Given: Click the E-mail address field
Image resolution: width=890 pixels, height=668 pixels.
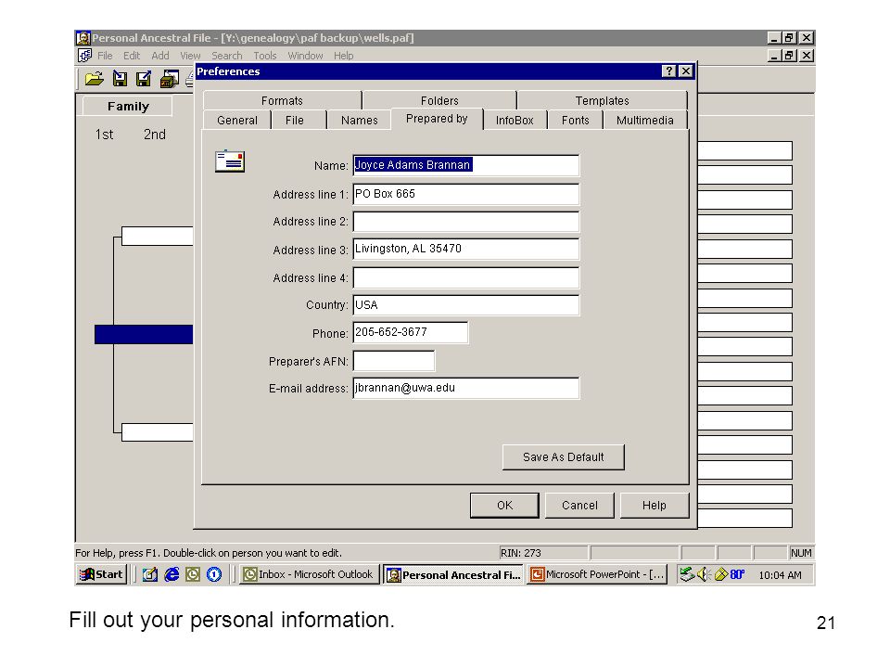Looking at the screenshot, I should point(466,388).
